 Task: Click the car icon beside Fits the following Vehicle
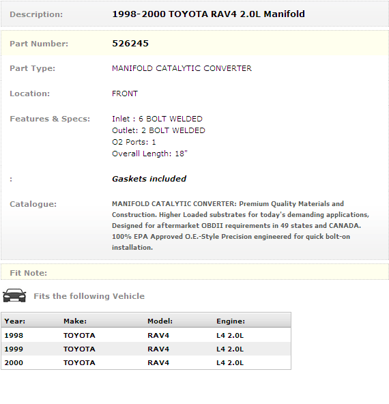(14, 295)
